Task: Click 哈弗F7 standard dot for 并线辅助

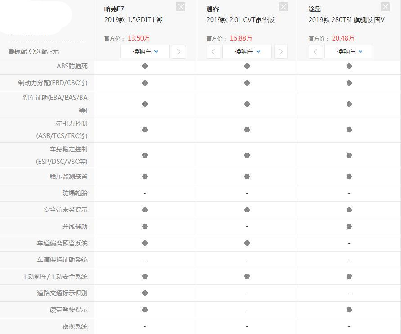Action: [x=145, y=226]
